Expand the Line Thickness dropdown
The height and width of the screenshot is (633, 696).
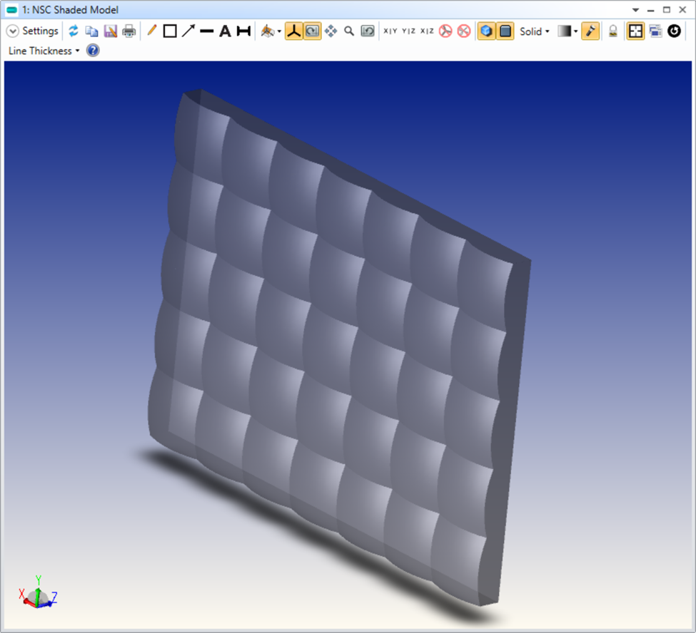coord(77,51)
